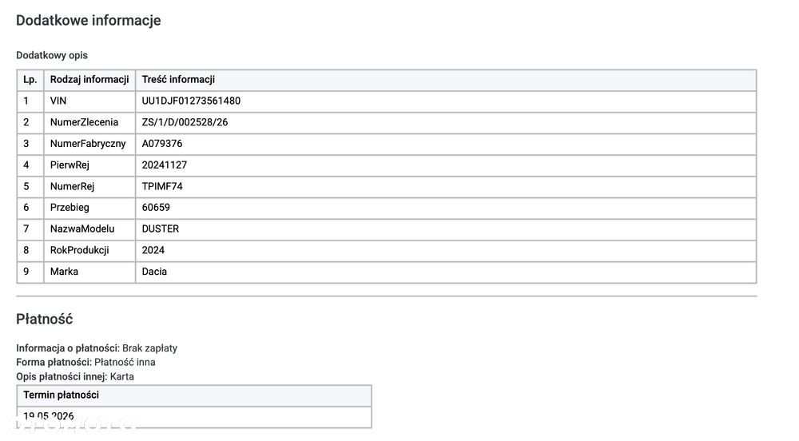
Task: Click the Płatność section heading
Action: pos(44,320)
